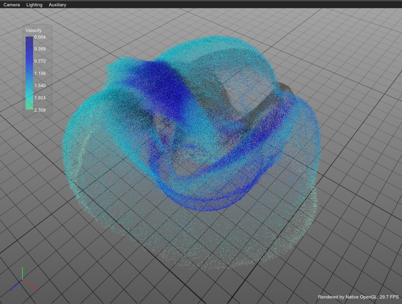The image size is (402, 304).
Task: Click the 1.924 velocity legend value
Action: [40, 98]
